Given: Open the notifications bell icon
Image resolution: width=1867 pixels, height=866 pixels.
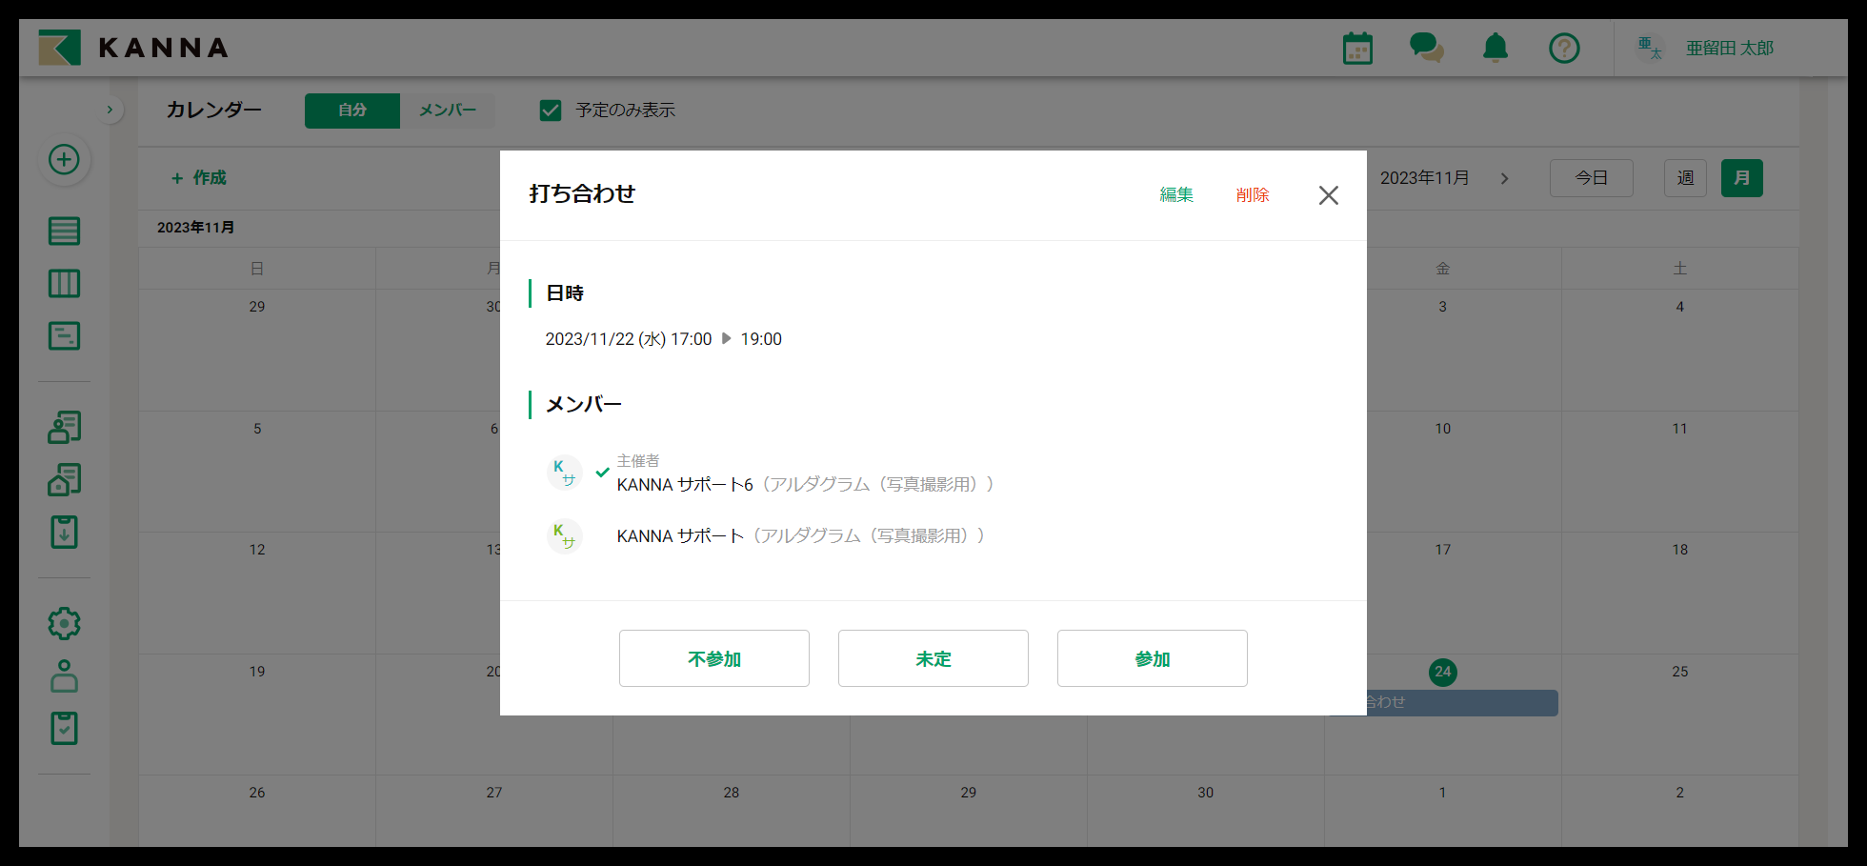Looking at the screenshot, I should 1495,47.
